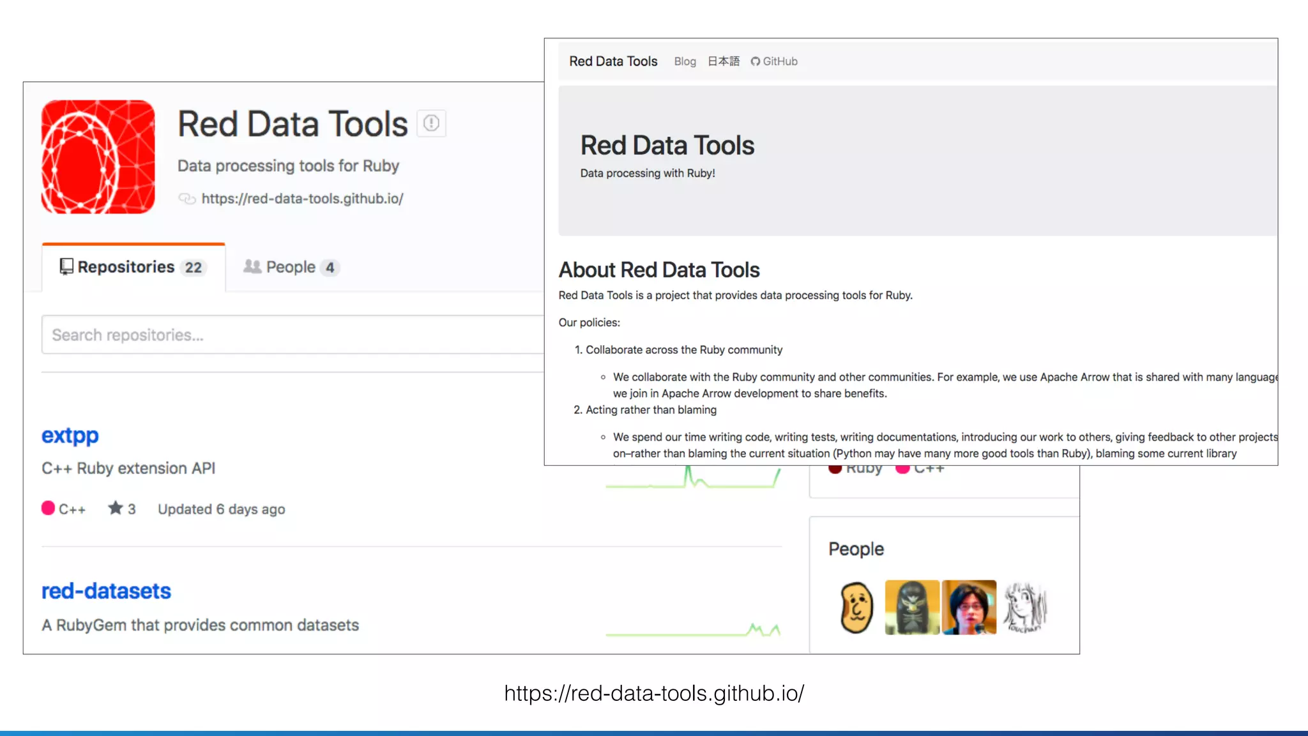The height and width of the screenshot is (736, 1308).
Task: Switch to Japanese (日本語) site version
Action: pos(724,61)
